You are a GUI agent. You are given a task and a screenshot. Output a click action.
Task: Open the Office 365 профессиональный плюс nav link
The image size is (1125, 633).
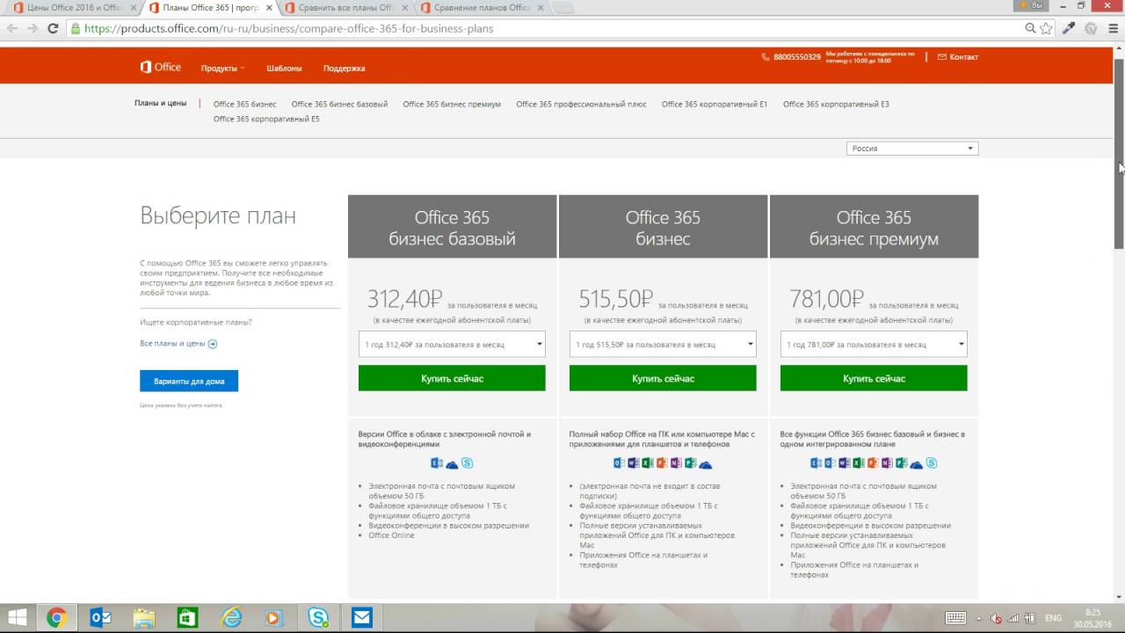pyautogui.click(x=581, y=105)
